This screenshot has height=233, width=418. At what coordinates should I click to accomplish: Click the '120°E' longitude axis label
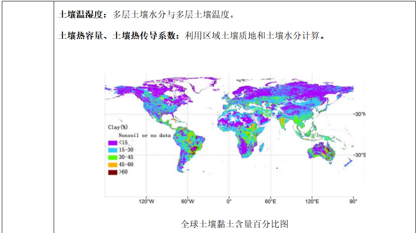(x=312, y=202)
